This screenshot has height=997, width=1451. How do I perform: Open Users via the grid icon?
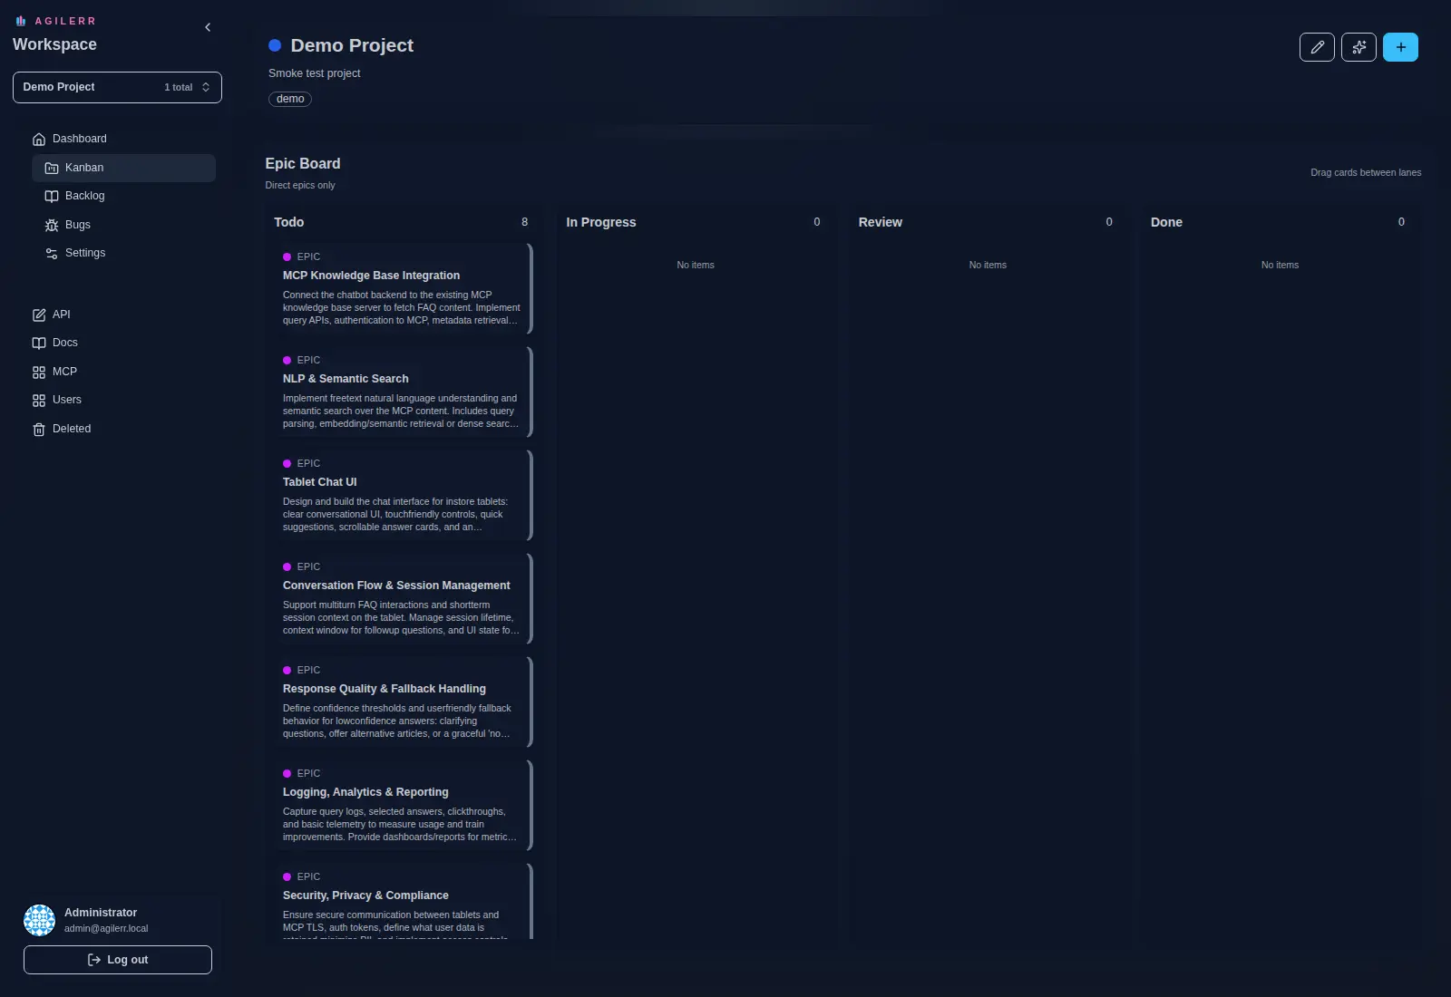click(38, 400)
